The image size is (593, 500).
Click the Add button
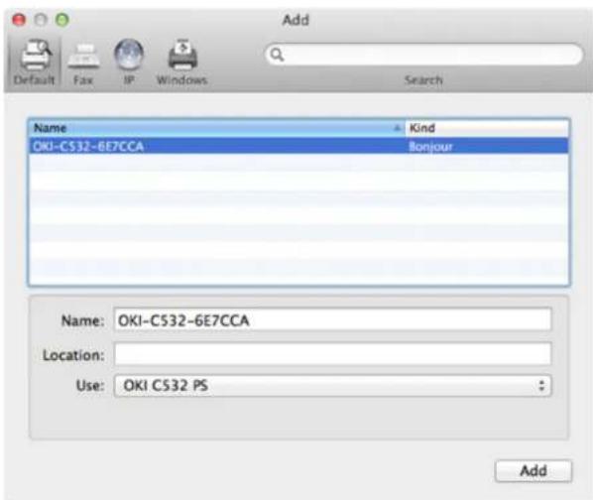coord(534,471)
